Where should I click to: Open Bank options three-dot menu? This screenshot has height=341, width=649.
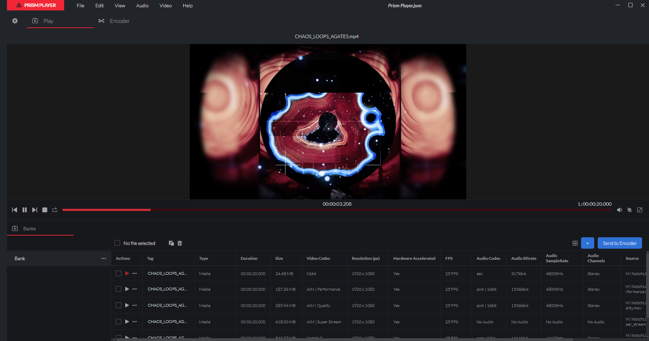104,258
